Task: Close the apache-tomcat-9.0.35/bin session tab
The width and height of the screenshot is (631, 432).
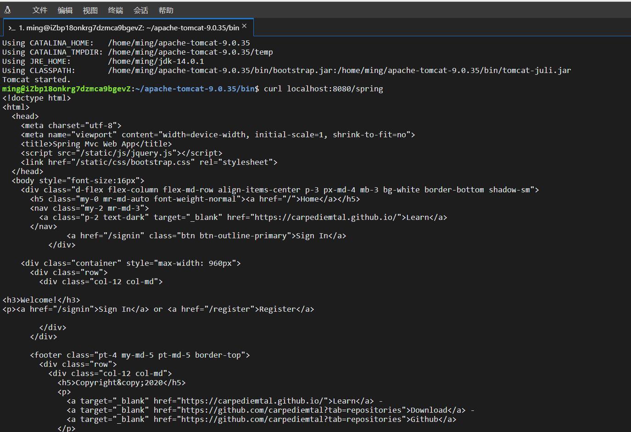Action: (x=245, y=26)
